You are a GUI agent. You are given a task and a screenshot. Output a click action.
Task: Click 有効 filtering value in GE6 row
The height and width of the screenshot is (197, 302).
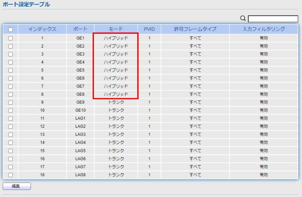pyautogui.click(x=264, y=78)
